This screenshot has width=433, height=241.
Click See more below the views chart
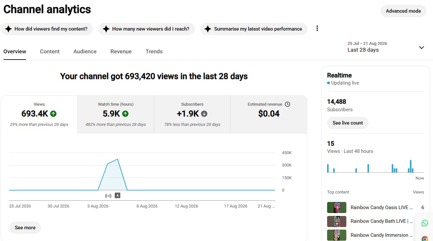click(25, 228)
